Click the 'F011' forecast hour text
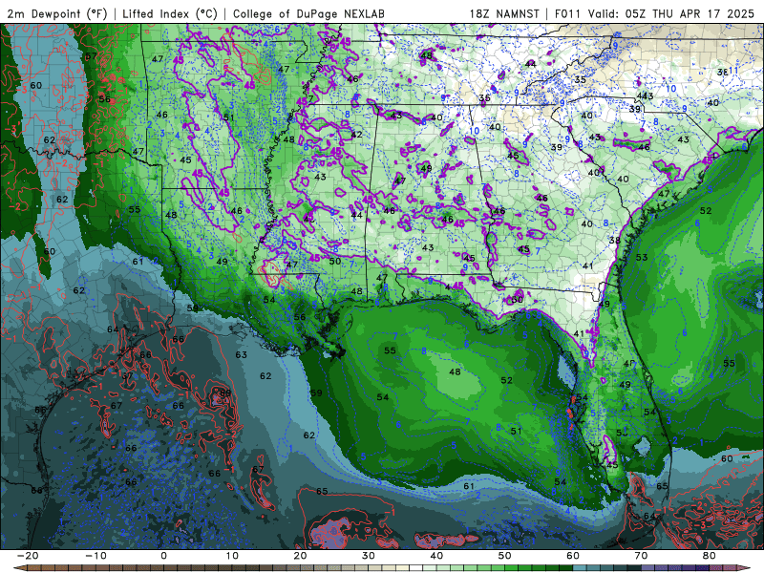The image size is (764, 573). pyautogui.click(x=567, y=13)
